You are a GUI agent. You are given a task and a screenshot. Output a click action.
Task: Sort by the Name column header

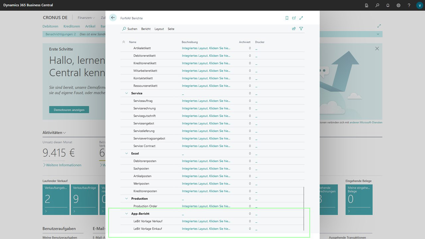coord(133,42)
